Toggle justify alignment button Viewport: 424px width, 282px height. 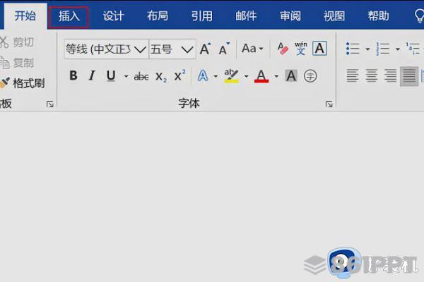point(409,76)
